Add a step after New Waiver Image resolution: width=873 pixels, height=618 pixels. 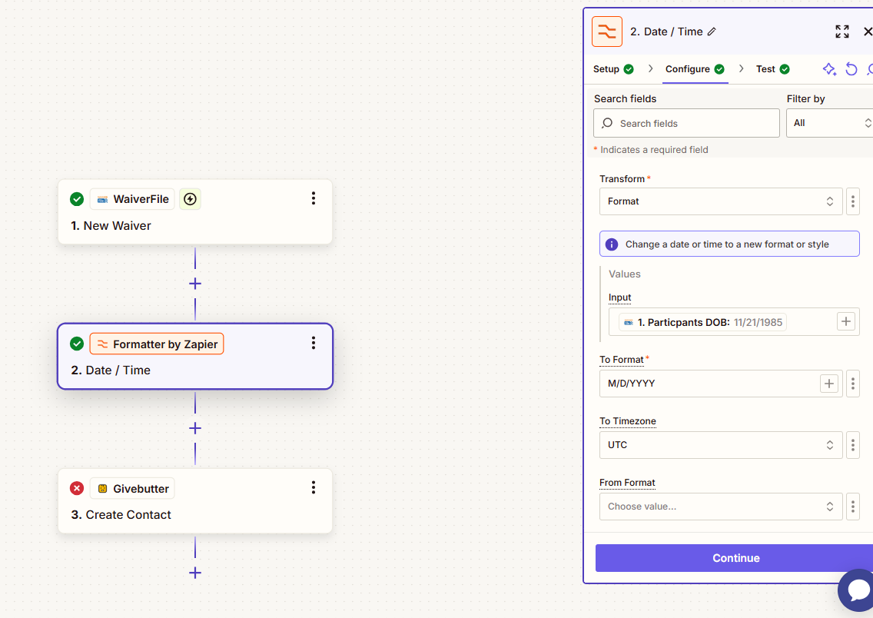pos(195,284)
